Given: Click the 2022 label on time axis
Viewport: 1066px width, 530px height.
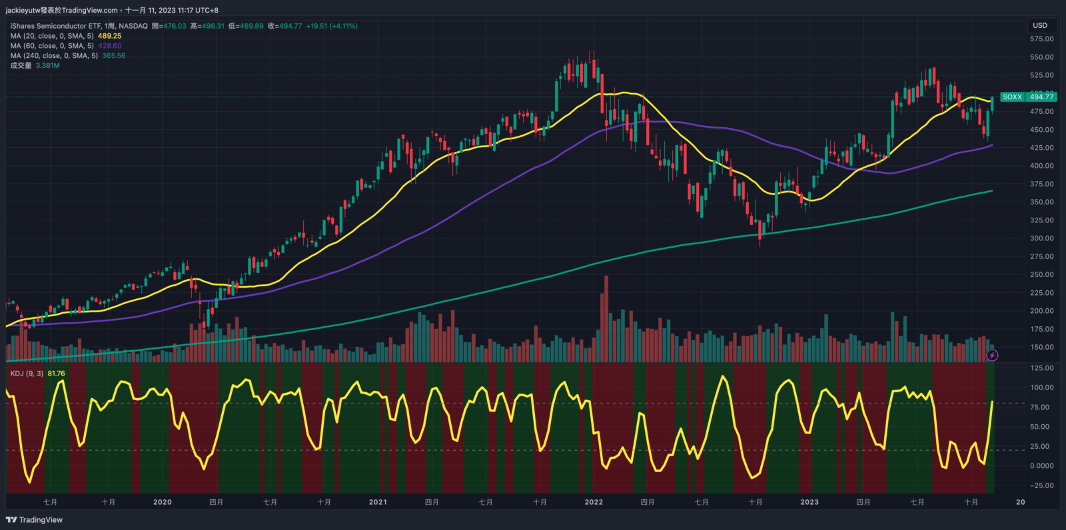Looking at the screenshot, I should pyautogui.click(x=594, y=502).
